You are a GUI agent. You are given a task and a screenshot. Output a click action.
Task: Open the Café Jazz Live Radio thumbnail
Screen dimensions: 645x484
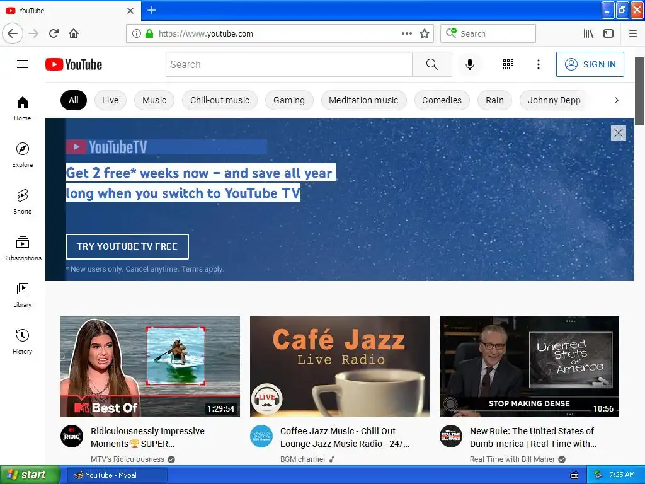[340, 367]
